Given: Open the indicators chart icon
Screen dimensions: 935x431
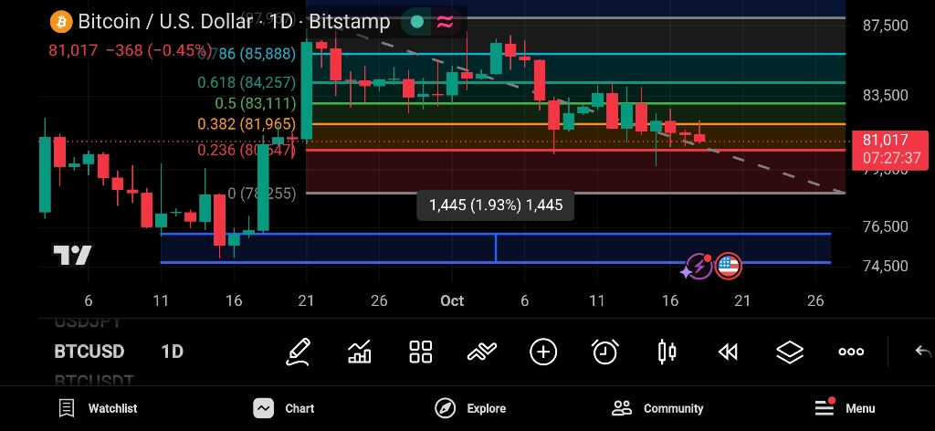Looking at the screenshot, I should (360, 352).
